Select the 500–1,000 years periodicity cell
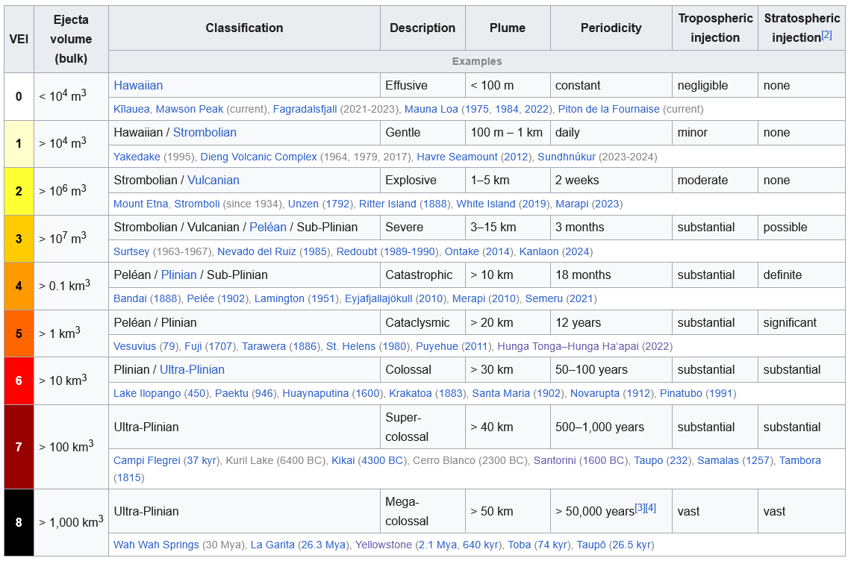 pos(611,427)
